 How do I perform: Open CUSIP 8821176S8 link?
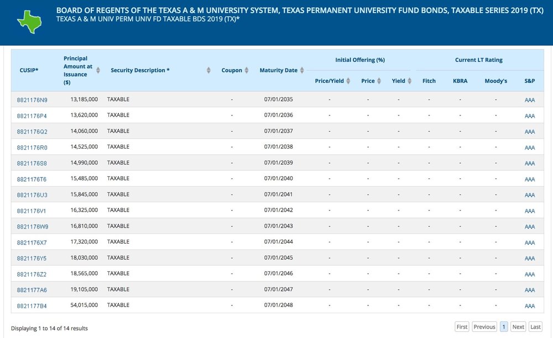[32, 163]
